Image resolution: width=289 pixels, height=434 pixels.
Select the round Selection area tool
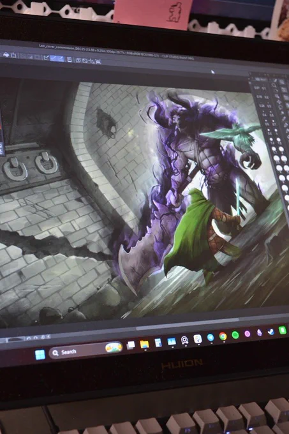pos(281,107)
